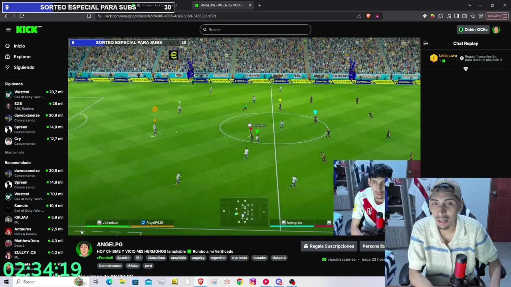Select the charlando tag
Viewport: 511px width, 287px height.
point(240,258)
